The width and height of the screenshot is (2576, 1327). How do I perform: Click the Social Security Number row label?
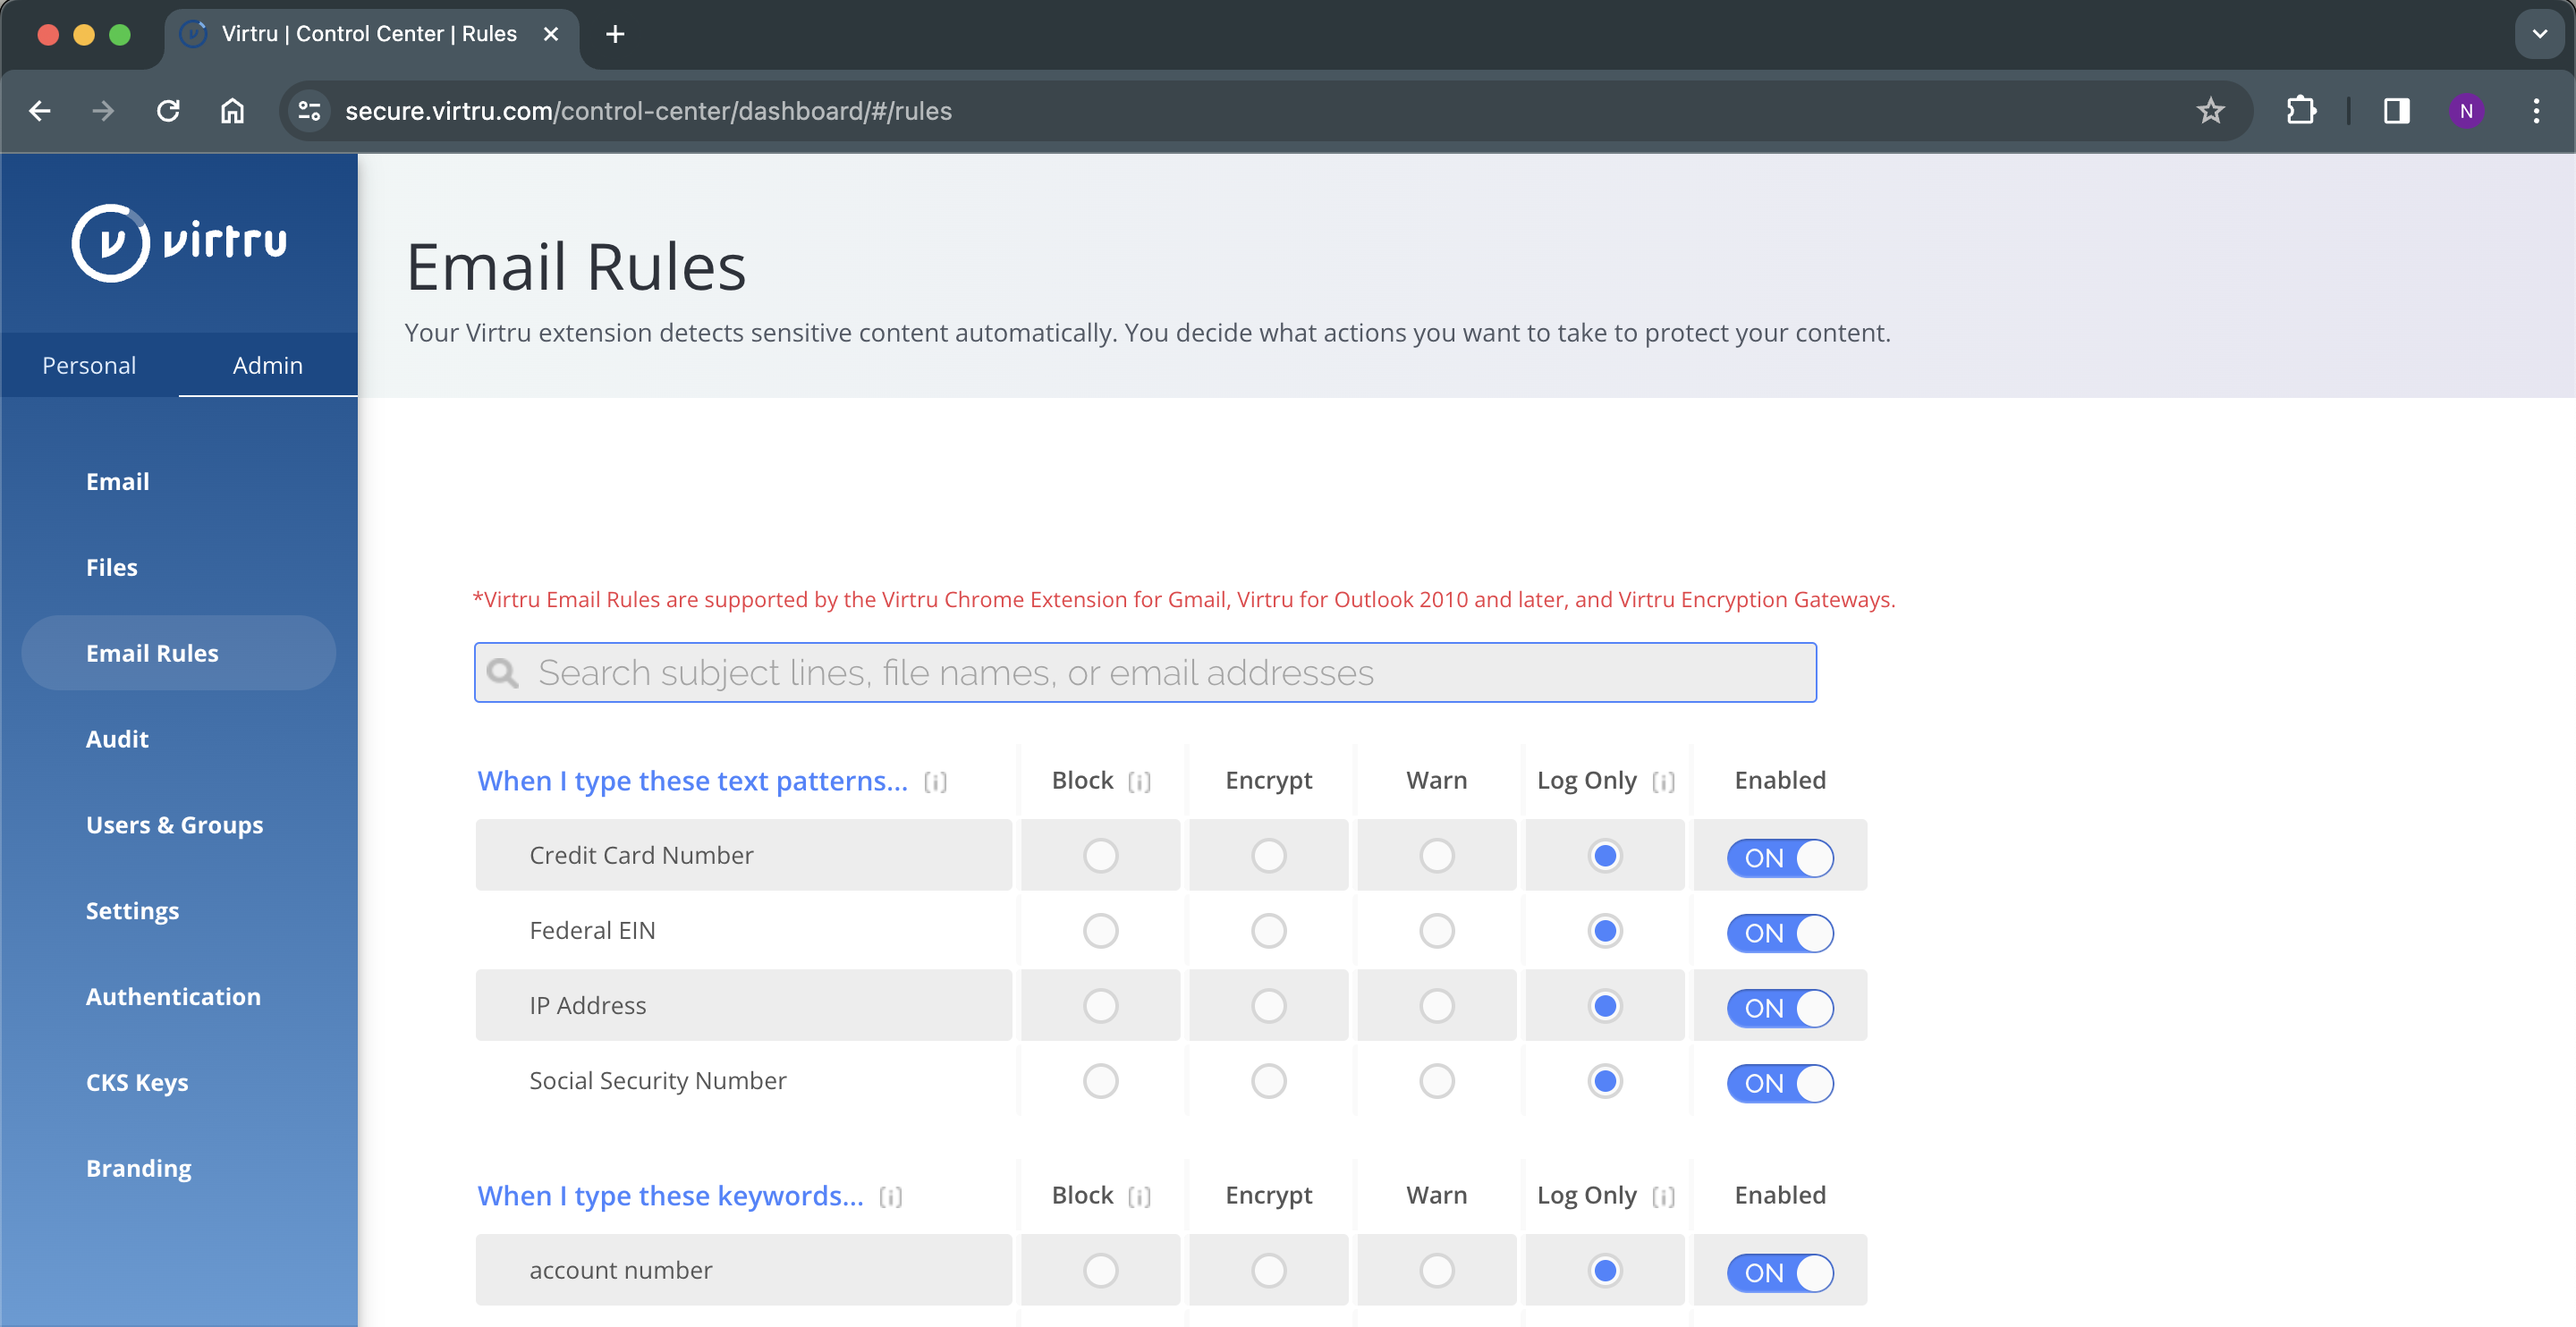click(x=658, y=1081)
